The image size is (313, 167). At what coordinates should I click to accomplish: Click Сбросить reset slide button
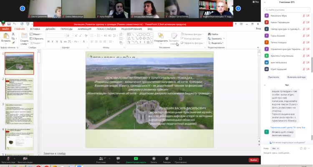point(37,38)
